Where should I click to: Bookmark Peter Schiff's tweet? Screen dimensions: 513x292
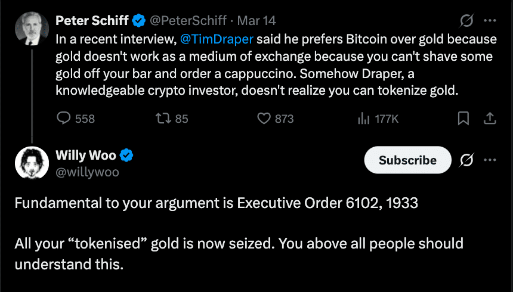[x=463, y=119]
